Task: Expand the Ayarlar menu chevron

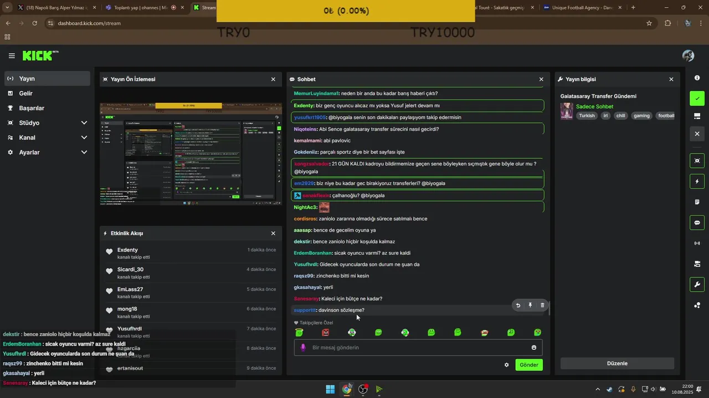Action: (x=84, y=152)
